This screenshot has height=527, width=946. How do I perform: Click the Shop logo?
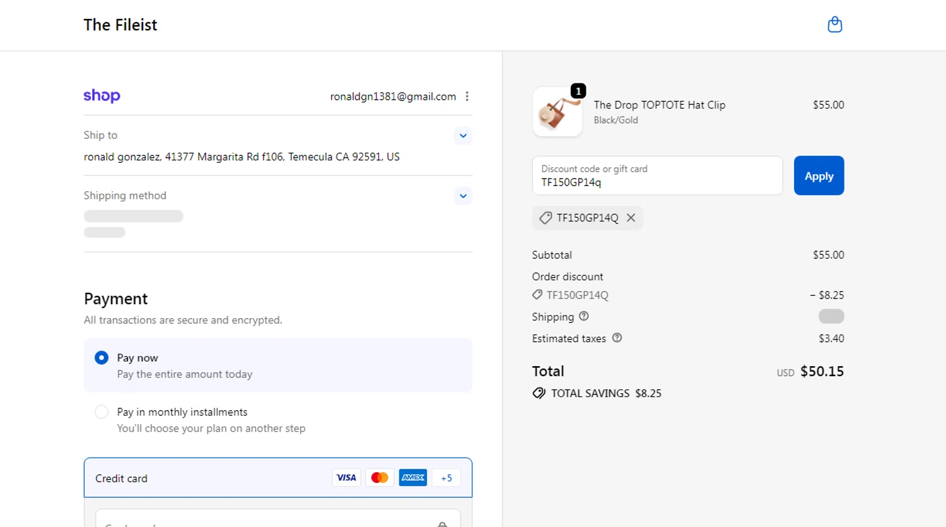pyautogui.click(x=102, y=95)
